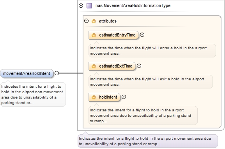The height and width of the screenshot is (149, 225).
Task: Click the @ icon beside attributes
Action: (x=94, y=21)
